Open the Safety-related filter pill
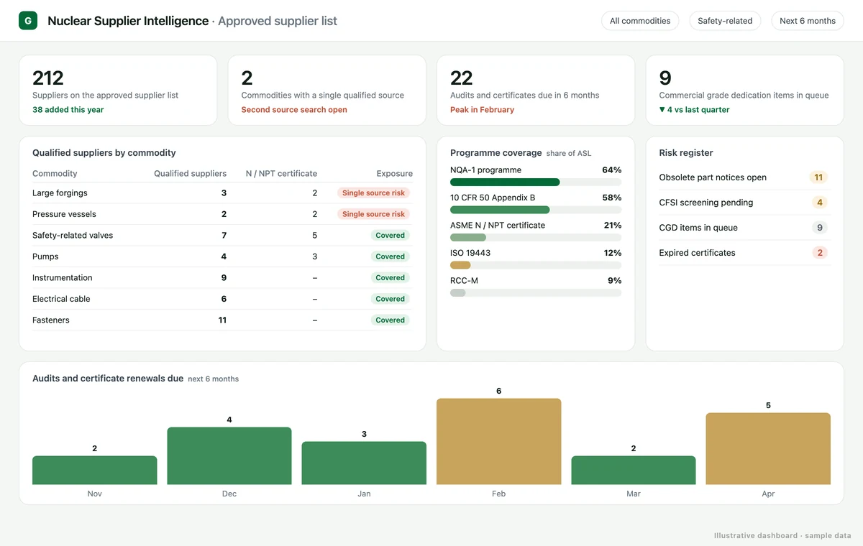Viewport: 863px width, 546px height. [725, 21]
